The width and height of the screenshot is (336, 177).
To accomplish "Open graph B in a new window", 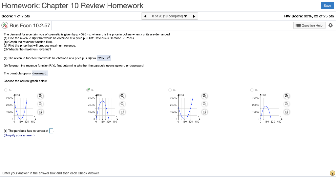I will (122, 112).
